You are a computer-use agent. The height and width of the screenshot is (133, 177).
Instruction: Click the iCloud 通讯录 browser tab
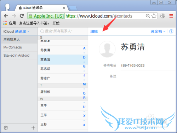(x=41, y=8)
